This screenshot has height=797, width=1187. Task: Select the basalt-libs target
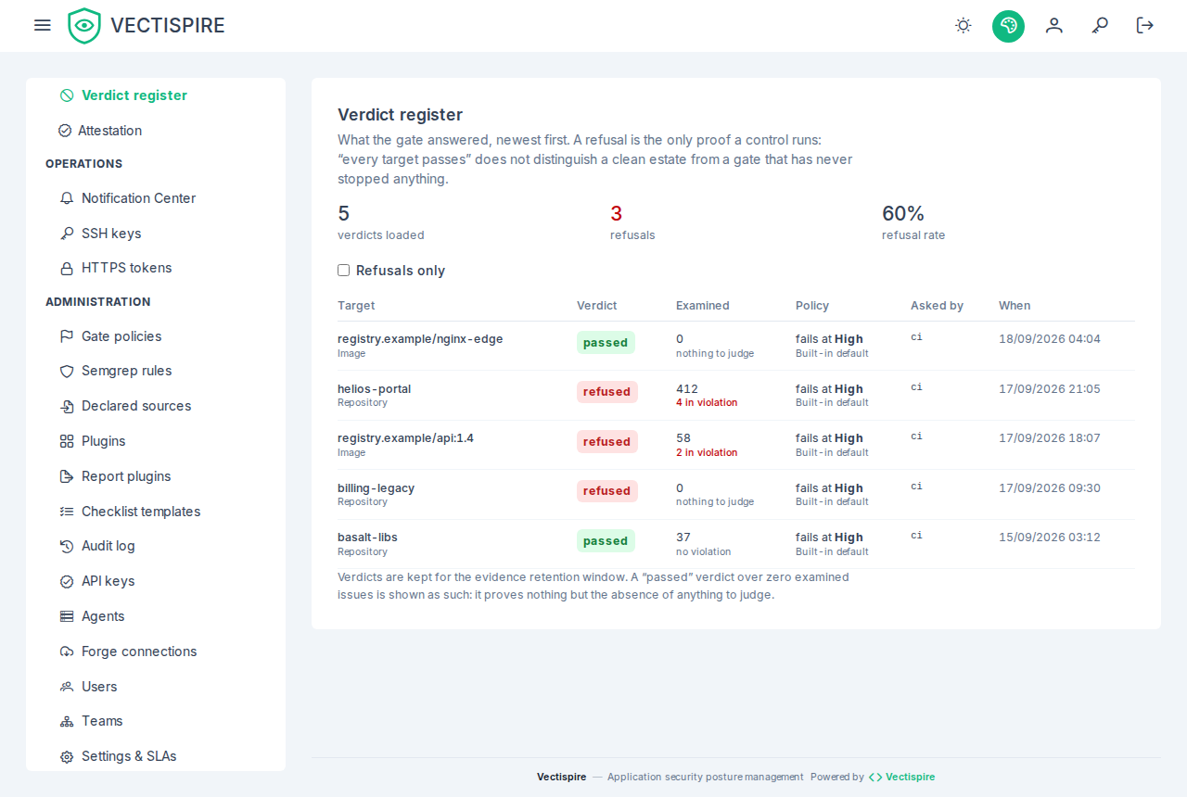367,538
